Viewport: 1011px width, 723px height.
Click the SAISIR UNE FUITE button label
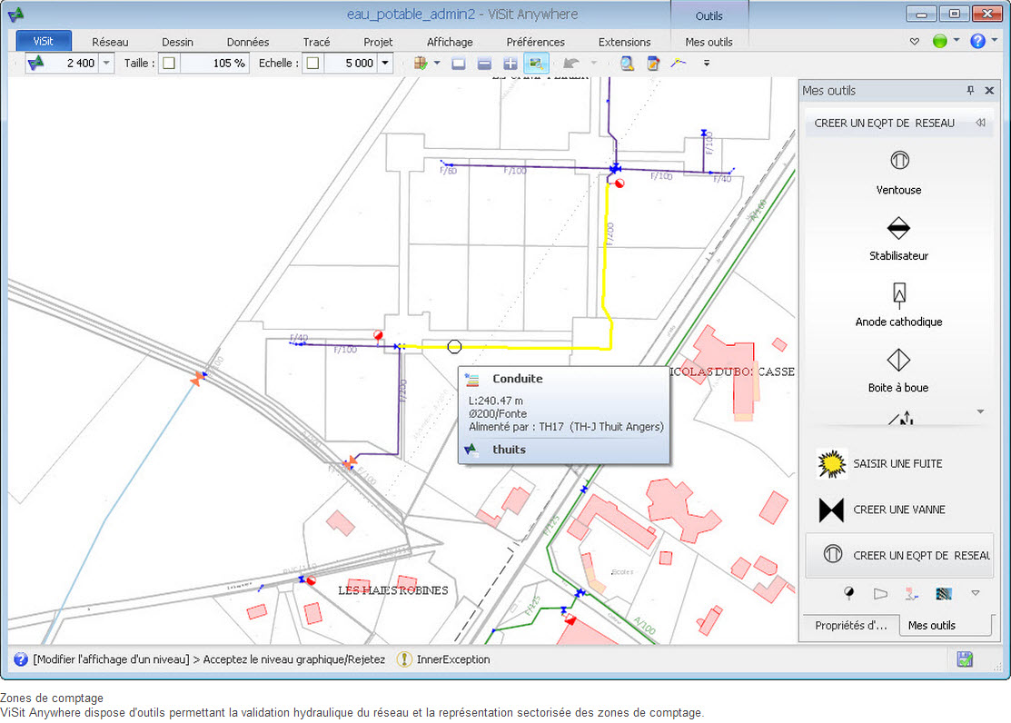tap(897, 464)
